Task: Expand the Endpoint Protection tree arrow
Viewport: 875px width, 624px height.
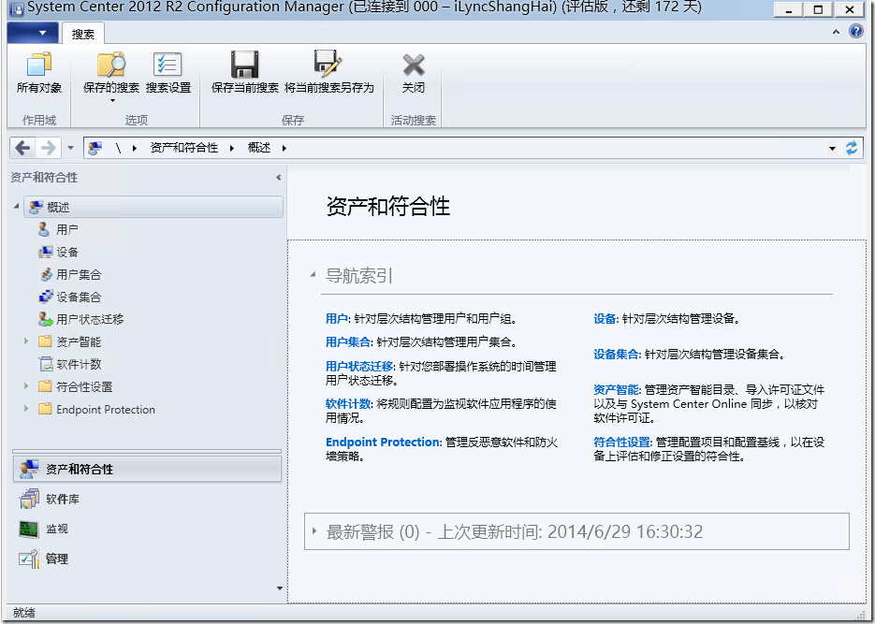Action: pos(25,409)
